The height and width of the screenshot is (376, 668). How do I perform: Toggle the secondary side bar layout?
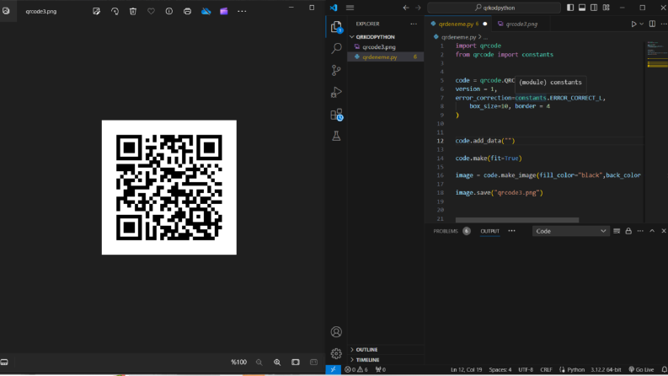pos(594,8)
